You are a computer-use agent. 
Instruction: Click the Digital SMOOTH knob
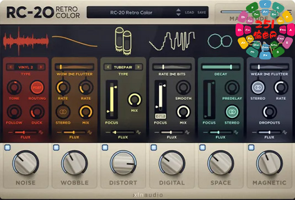pos(183,88)
